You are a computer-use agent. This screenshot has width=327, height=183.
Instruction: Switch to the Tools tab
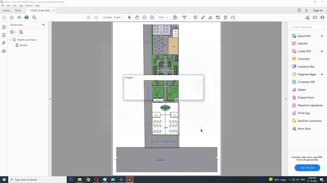[18, 10]
